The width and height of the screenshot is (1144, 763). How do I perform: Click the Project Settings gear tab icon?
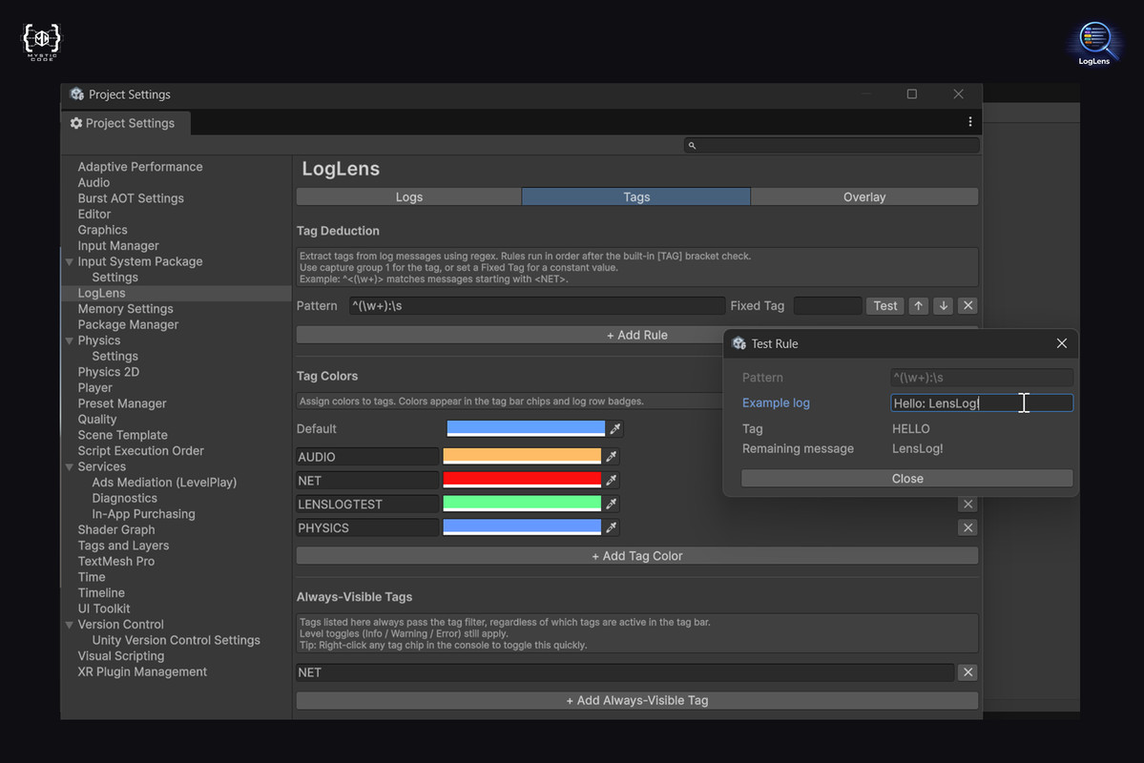[76, 123]
